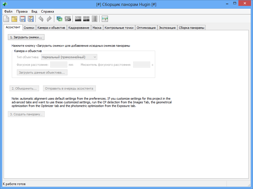Open the GL fast preview window icon

[x=78, y=19]
